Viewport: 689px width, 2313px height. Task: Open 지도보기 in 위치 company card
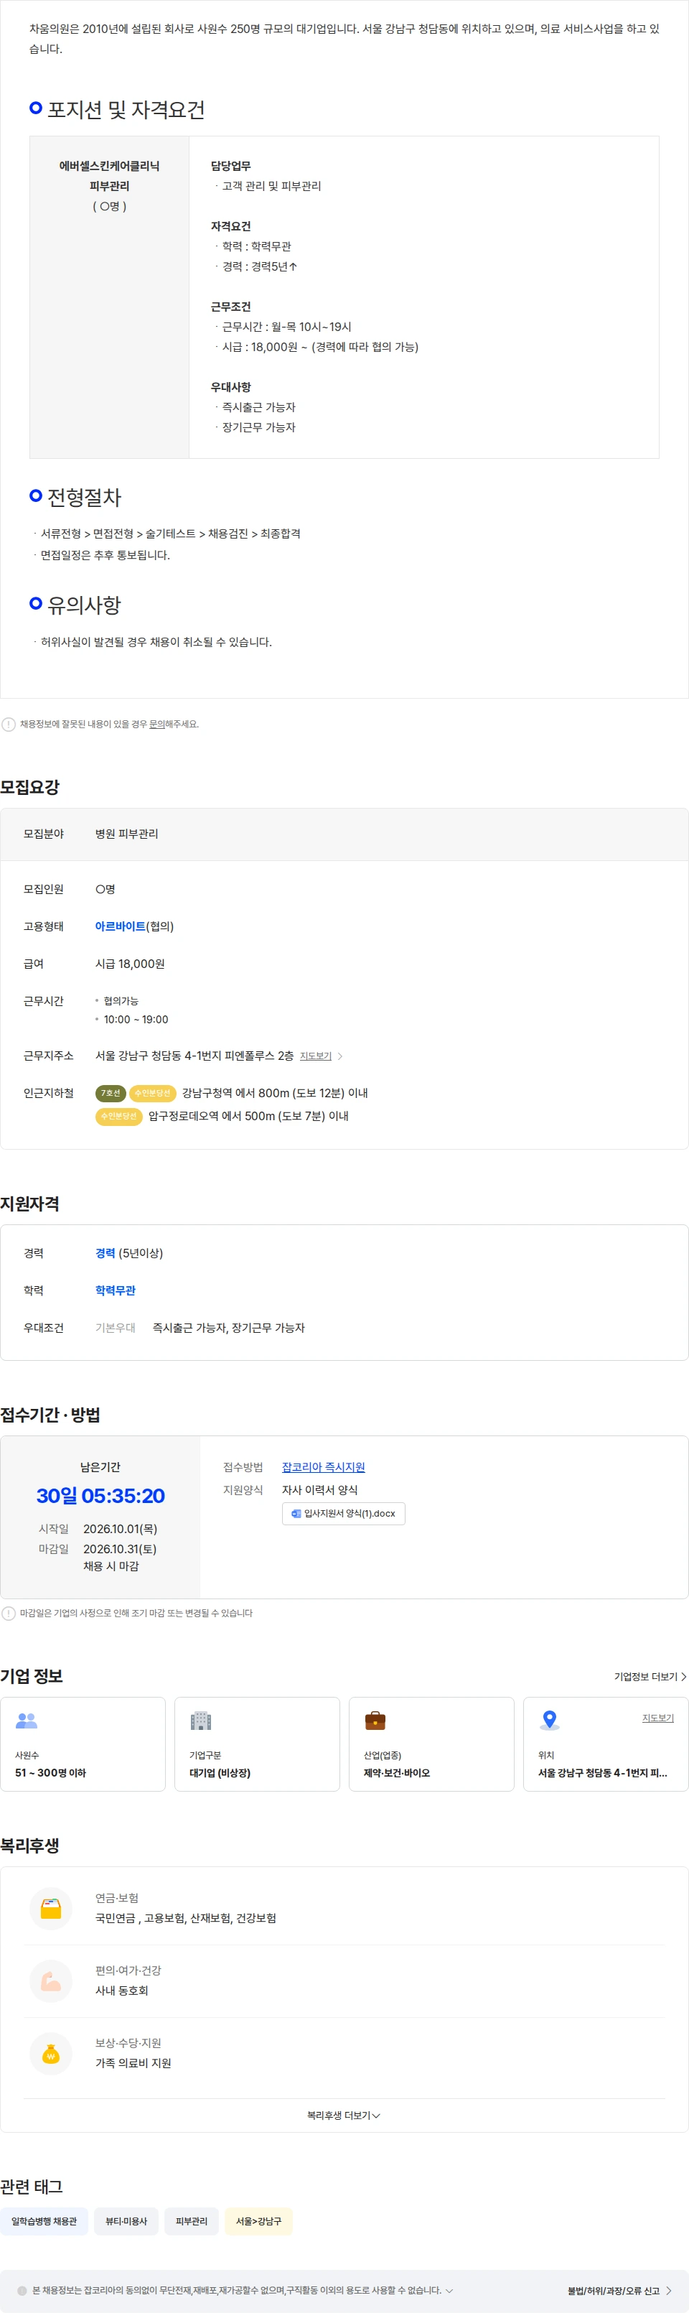click(x=657, y=1718)
